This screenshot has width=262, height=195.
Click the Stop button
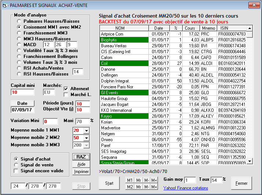[81, 186]
